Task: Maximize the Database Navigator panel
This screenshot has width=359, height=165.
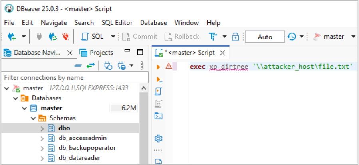Action: coord(140,52)
